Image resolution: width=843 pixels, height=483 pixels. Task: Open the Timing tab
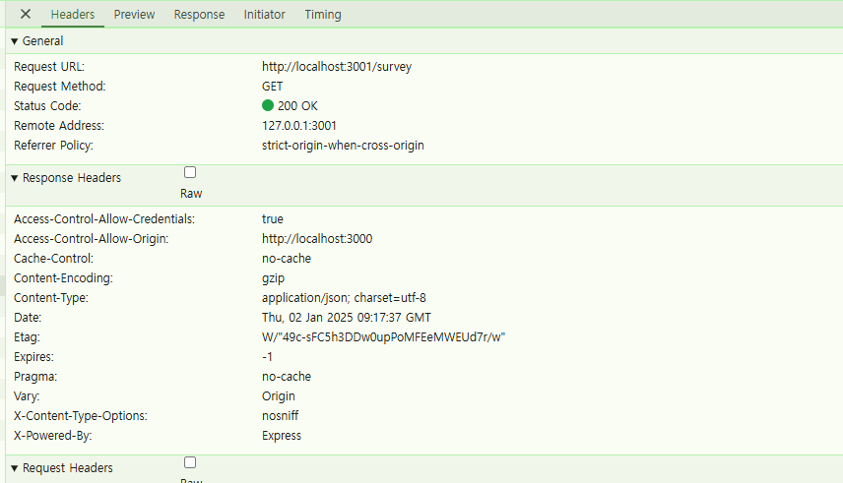pyautogui.click(x=323, y=15)
